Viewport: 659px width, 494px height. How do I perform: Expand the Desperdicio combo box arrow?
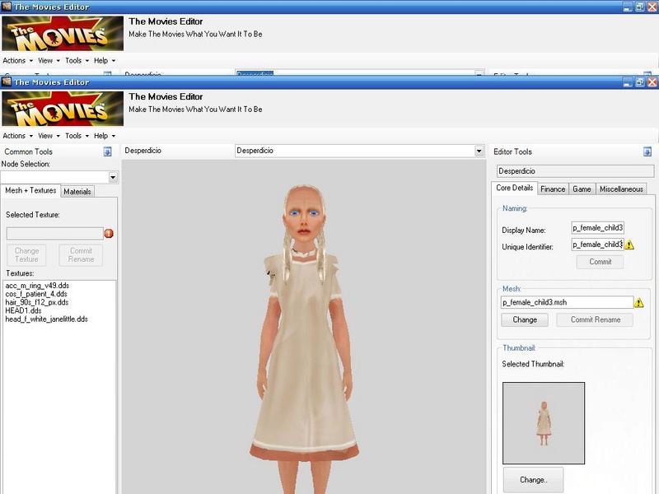click(x=479, y=151)
